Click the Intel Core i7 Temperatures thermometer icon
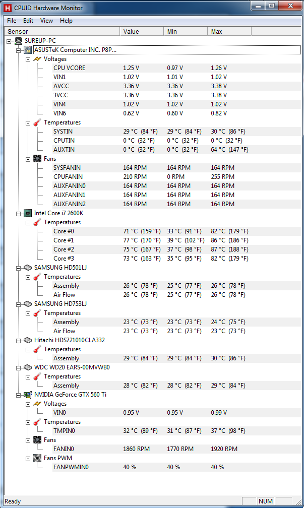This screenshot has height=508, width=304. click(x=37, y=222)
